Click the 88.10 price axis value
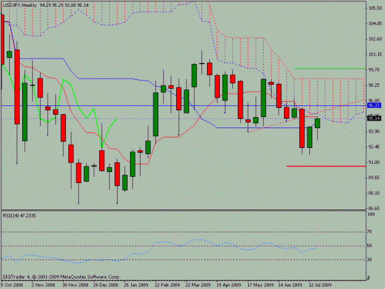385x289 pixels. (x=375, y=193)
